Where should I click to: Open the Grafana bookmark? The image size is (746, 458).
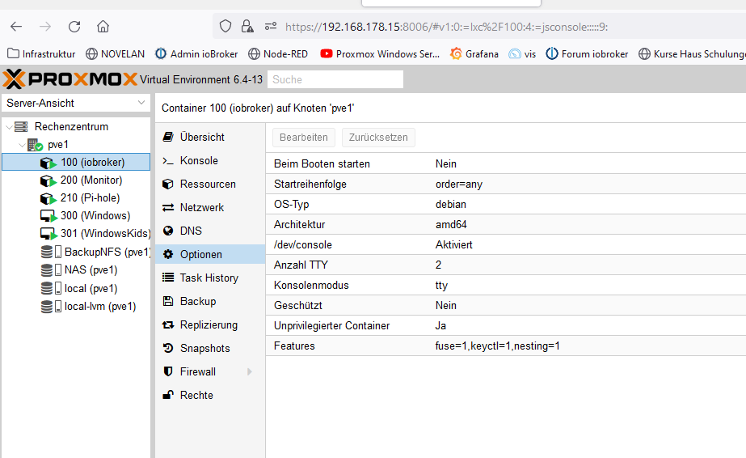coord(474,53)
